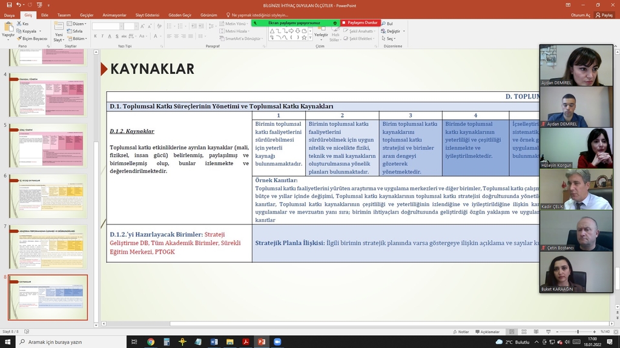
Task: Toggle the Notlar notes pane
Action: pos(460,332)
